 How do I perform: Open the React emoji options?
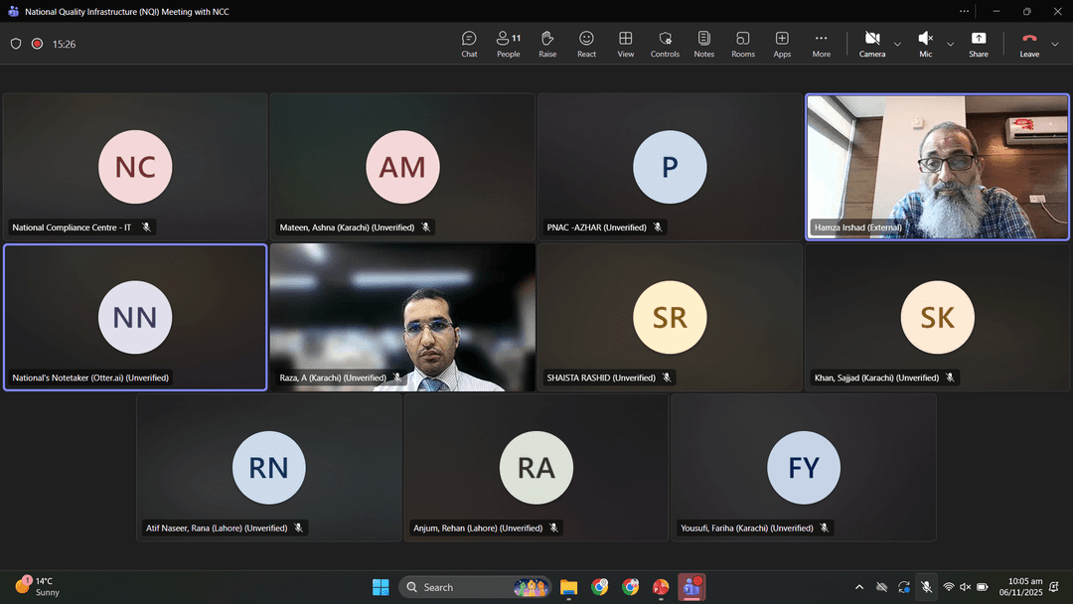coord(586,44)
